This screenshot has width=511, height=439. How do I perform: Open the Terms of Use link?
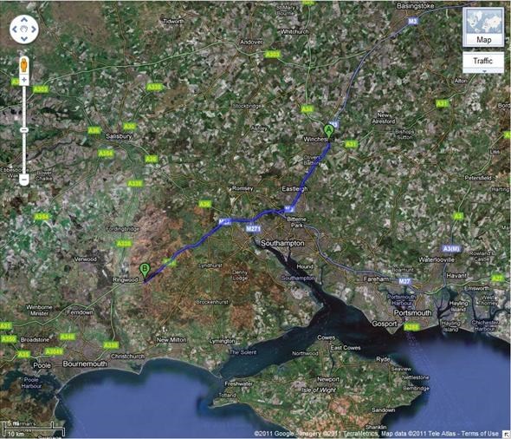click(480, 434)
